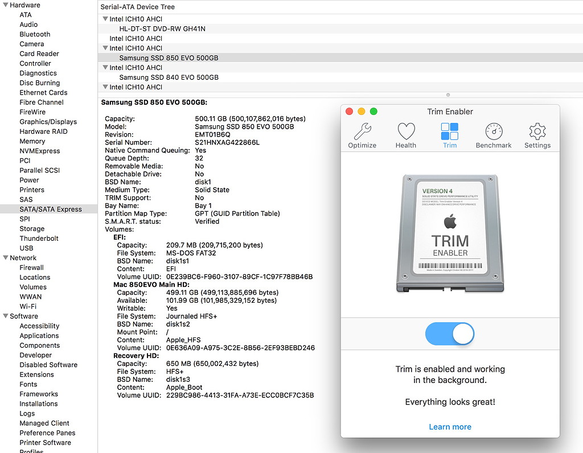Screen dimensions: 583x453
Task: Select Bluetooth in the sidebar
Action: (35, 34)
